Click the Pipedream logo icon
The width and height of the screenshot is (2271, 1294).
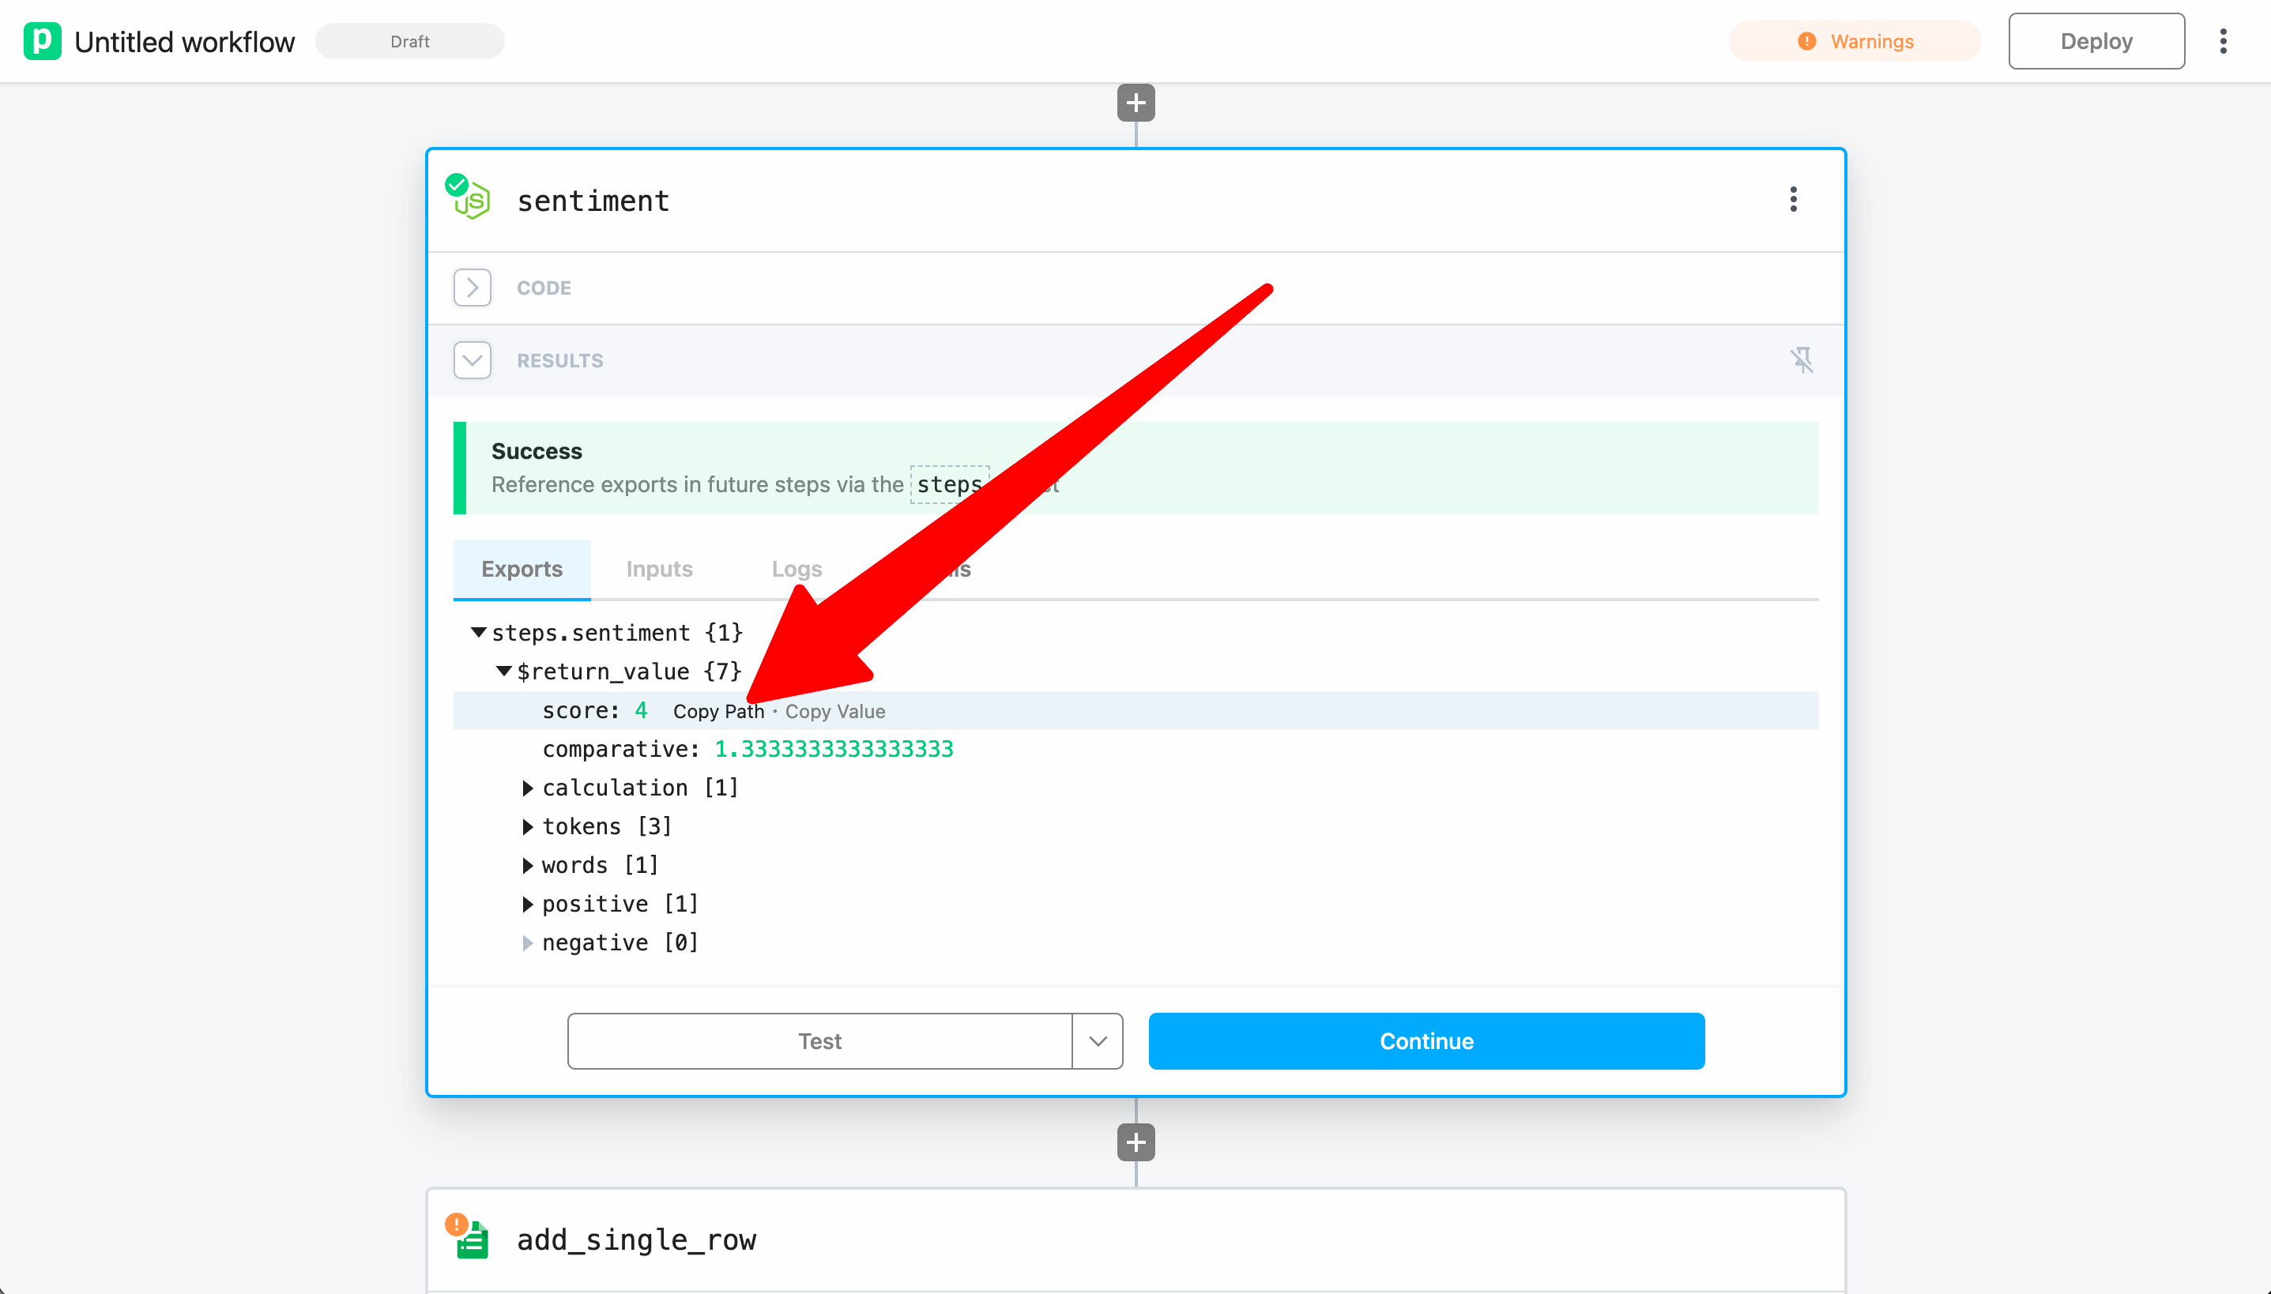(x=42, y=41)
